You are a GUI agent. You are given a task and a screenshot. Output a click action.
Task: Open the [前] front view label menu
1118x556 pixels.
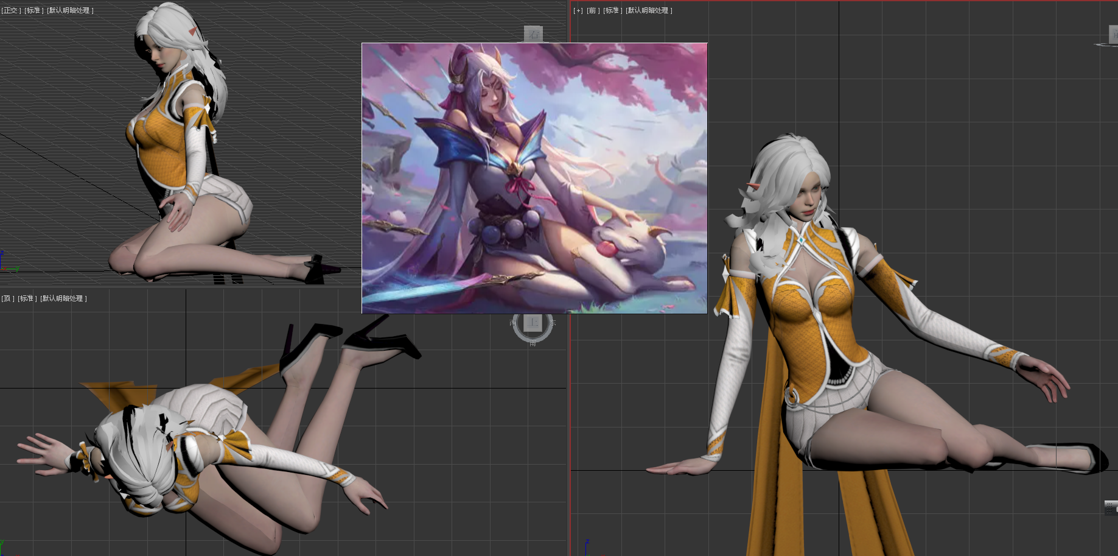pos(594,10)
